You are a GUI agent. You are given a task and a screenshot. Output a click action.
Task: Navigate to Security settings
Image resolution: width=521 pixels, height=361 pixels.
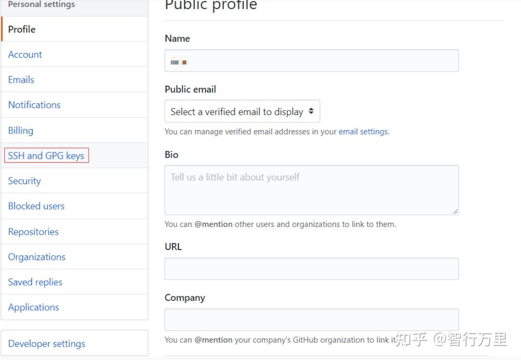click(24, 181)
